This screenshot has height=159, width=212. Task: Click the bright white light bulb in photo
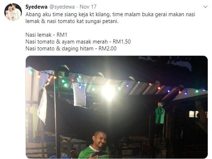tap(108, 92)
